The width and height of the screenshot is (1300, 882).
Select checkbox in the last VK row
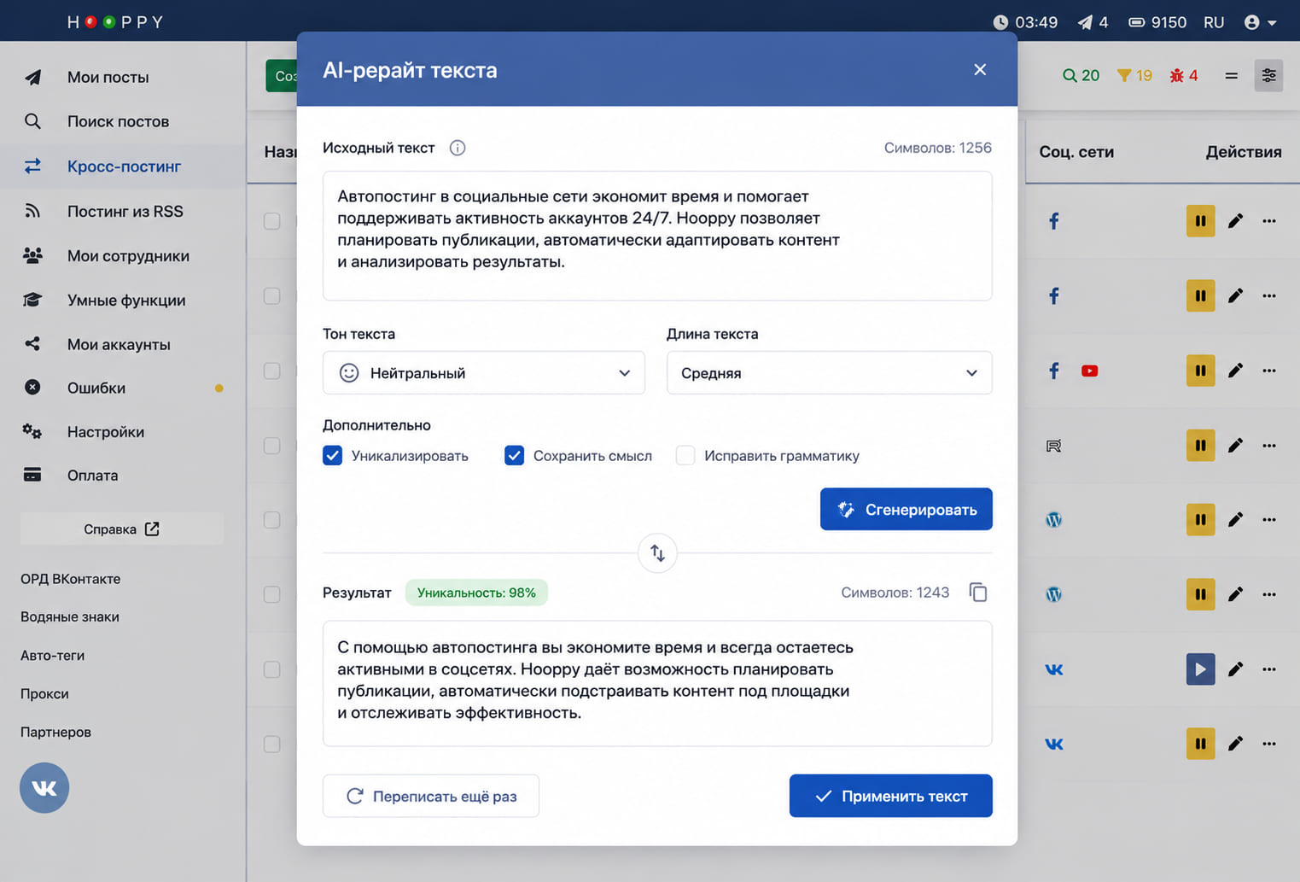272,744
